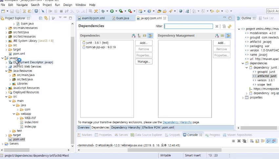Toggle Show Console on standard out change
Image resolution: width=279 pixels, height=159 pixels.
pyautogui.click(x=269, y=141)
